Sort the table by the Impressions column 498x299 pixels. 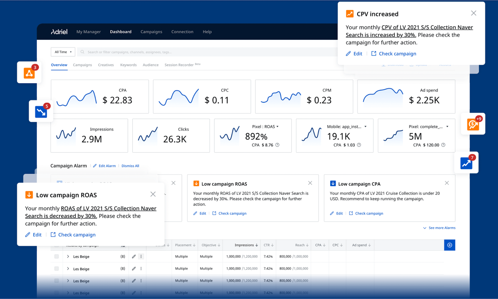246,245
